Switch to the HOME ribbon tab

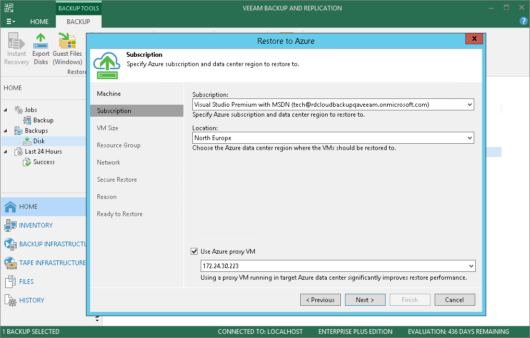point(39,21)
